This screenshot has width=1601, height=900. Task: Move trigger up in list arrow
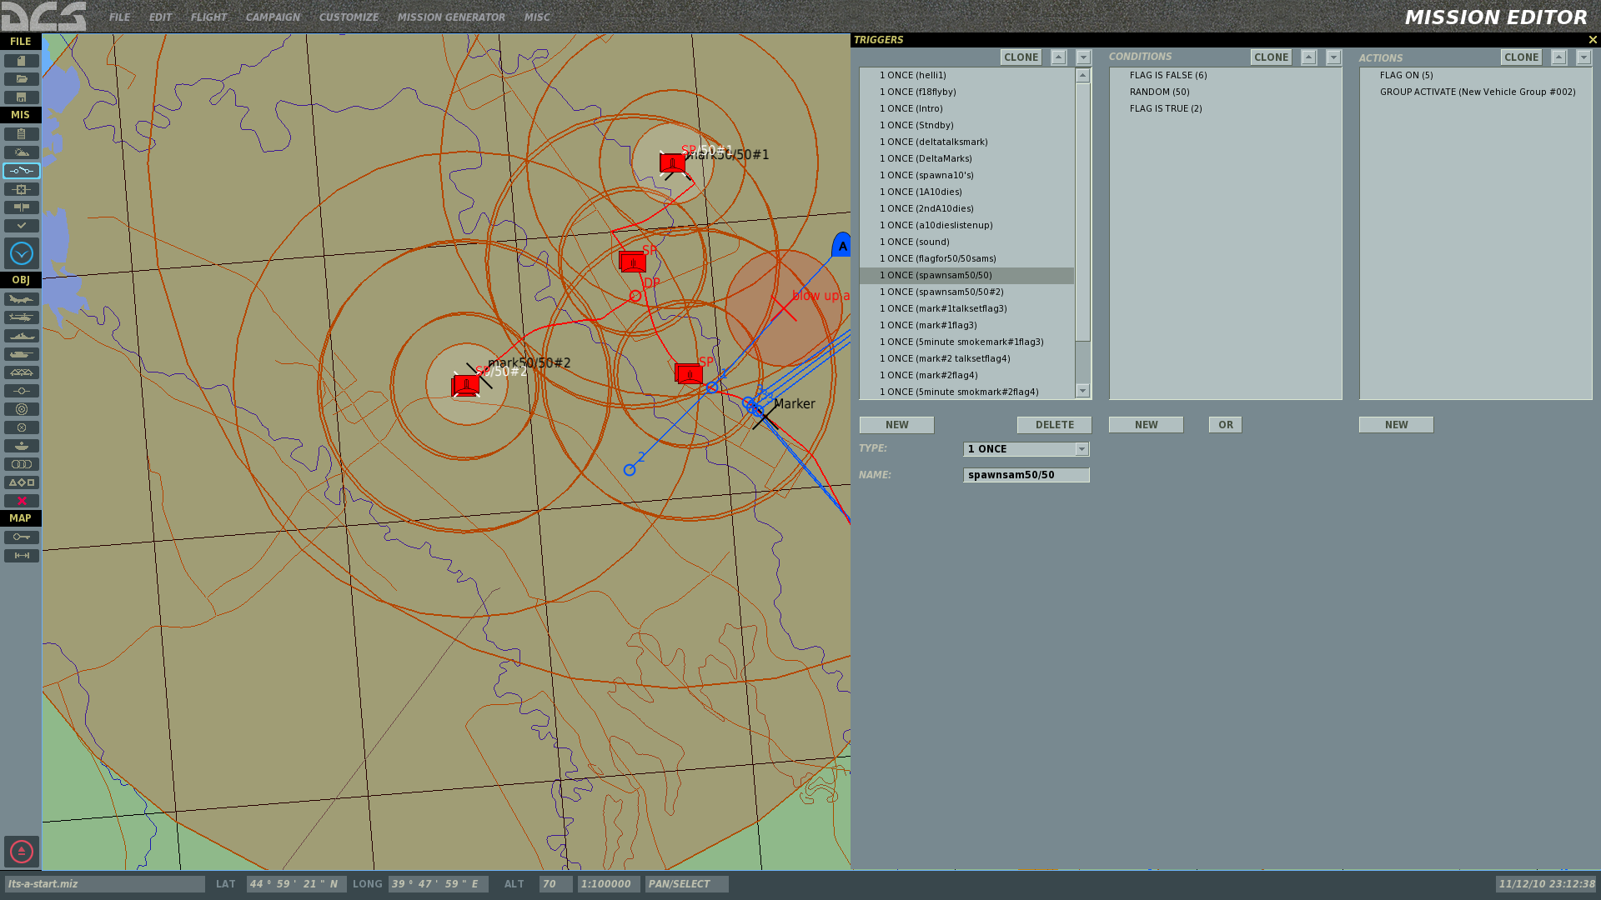pos(1059,57)
